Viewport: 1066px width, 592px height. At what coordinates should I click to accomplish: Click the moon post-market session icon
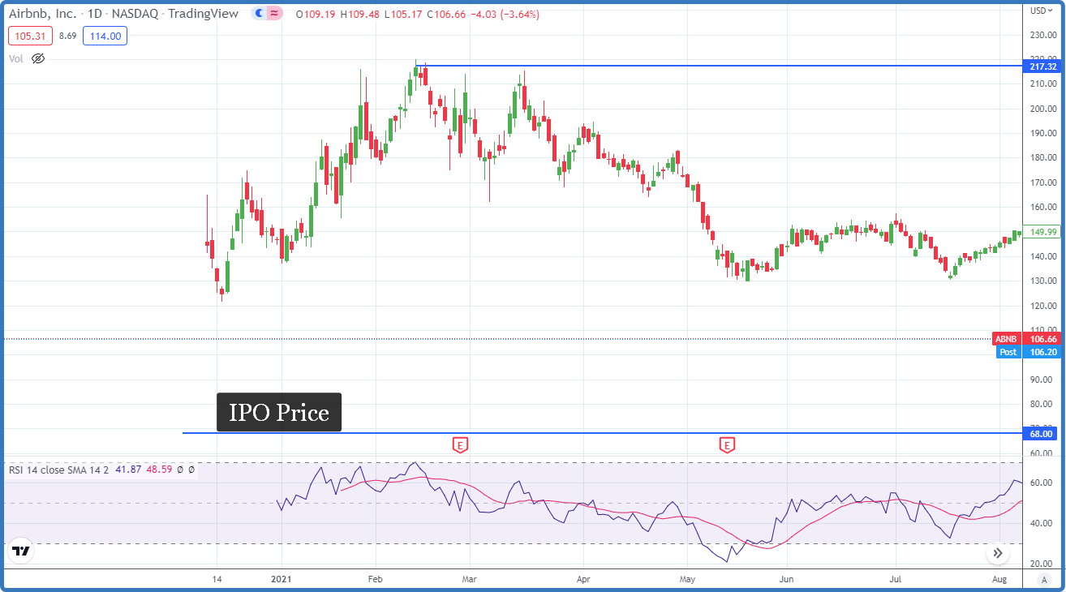[x=259, y=14]
